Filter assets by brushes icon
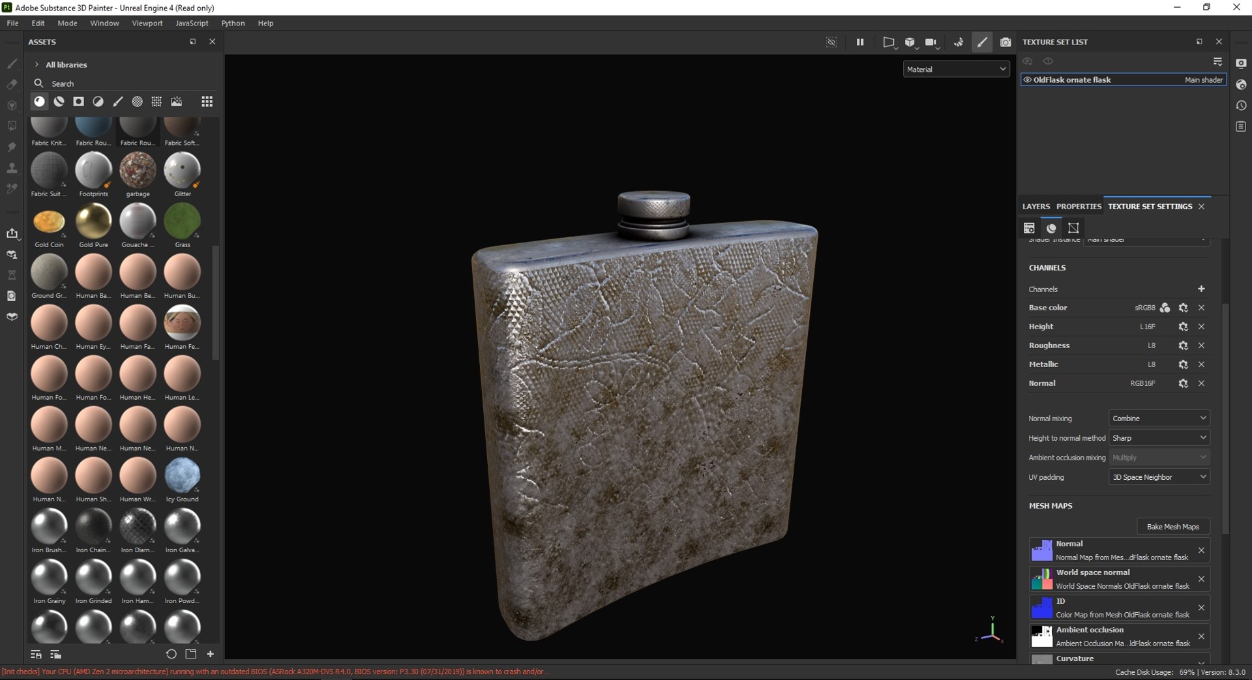The width and height of the screenshot is (1252, 680). point(118,101)
